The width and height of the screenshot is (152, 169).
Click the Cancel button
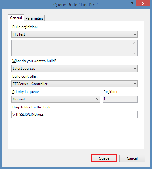click(x=132, y=158)
